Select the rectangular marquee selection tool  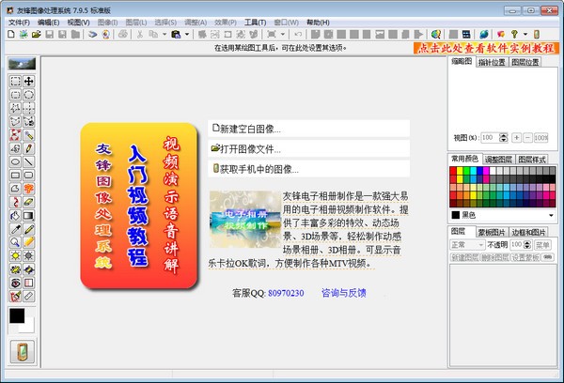pos(16,82)
